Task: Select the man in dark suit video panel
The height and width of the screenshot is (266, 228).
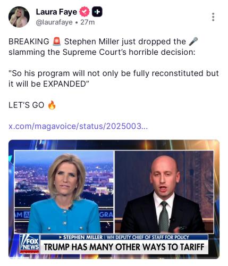Action: 164,192
